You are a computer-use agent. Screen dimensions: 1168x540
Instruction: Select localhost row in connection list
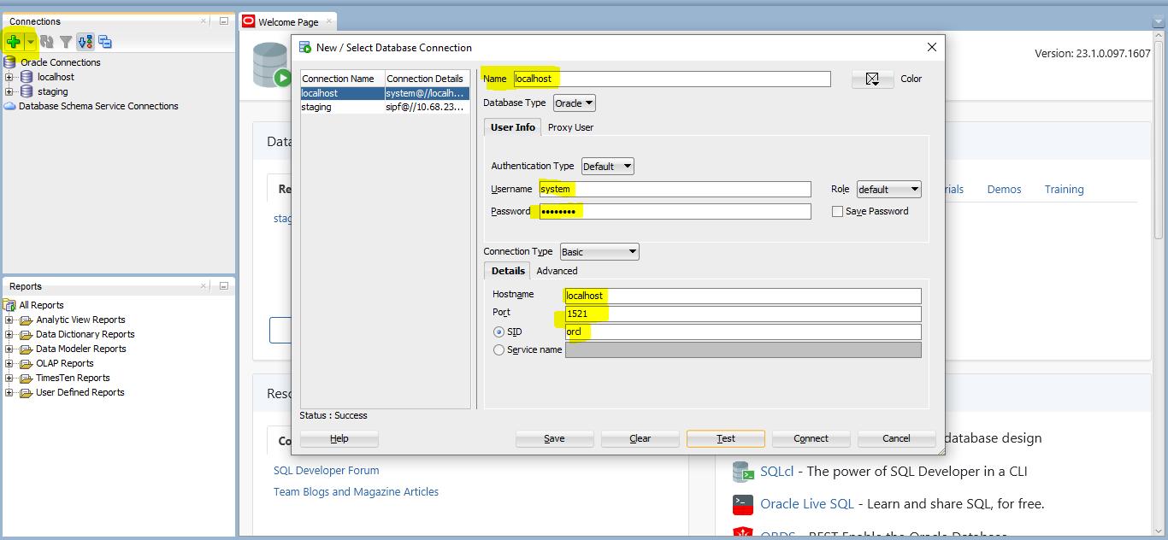click(x=385, y=93)
